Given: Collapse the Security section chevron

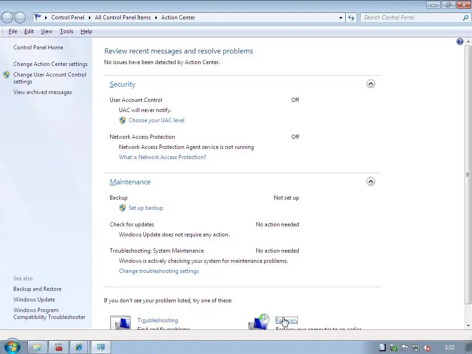Looking at the screenshot, I should [x=371, y=84].
